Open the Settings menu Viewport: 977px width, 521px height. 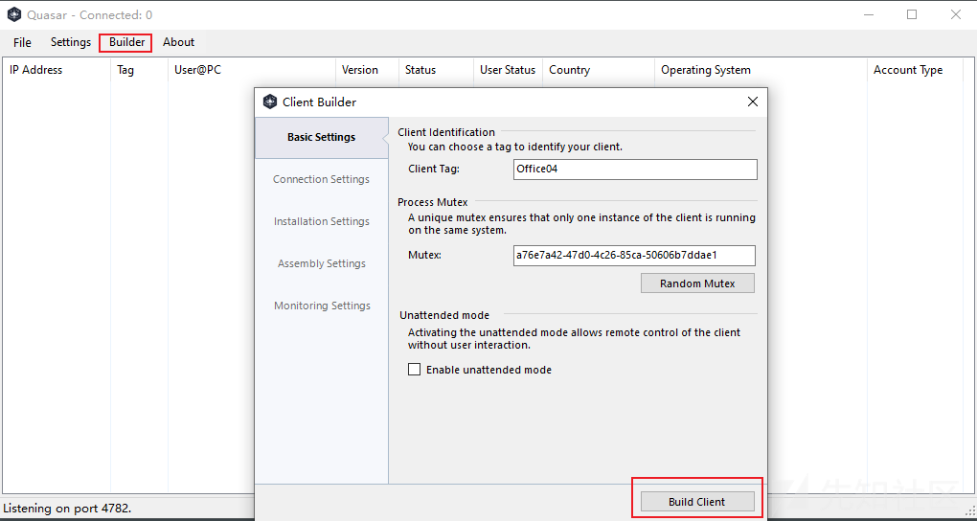(x=71, y=42)
